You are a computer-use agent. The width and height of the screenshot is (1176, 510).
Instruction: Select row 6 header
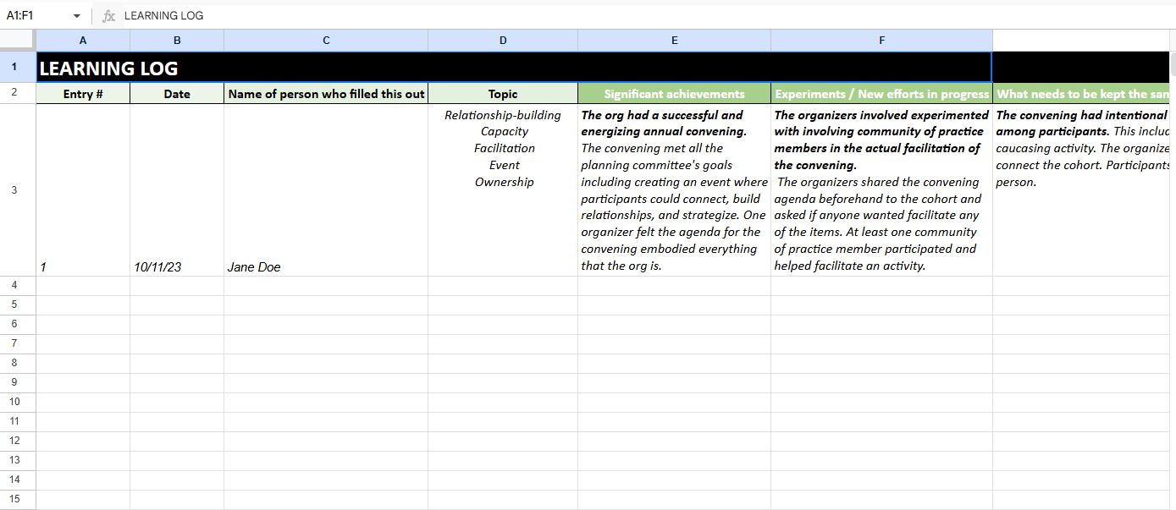(x=18, y=325)
